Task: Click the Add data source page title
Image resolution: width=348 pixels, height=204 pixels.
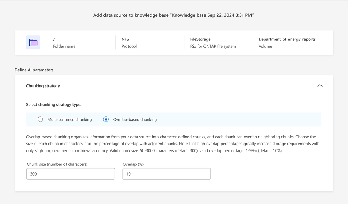Action: coord(173,15)
